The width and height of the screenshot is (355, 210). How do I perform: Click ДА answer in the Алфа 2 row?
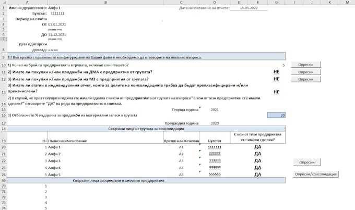pyautogui.click(x=258, y=154)
